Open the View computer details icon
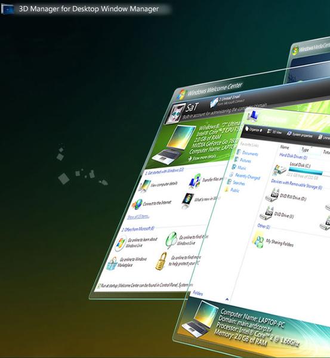 pyautogui.click(x=144, y=186)
